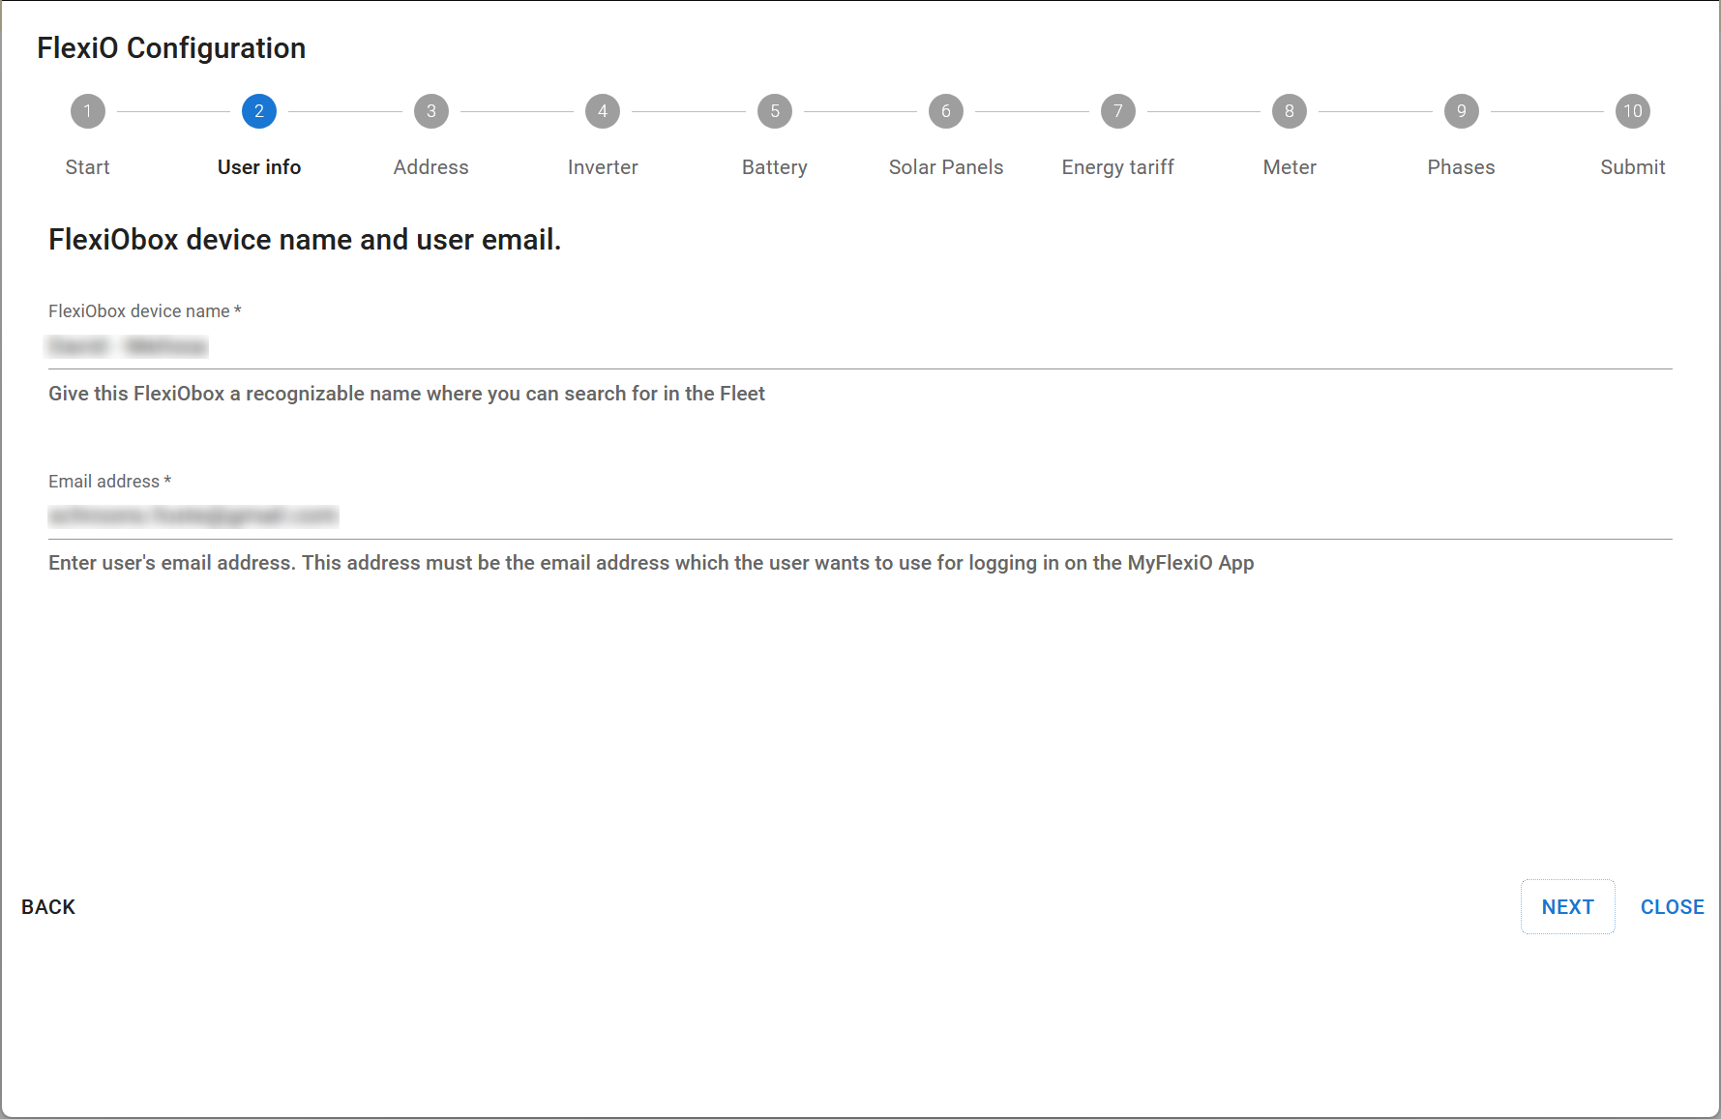Click the active step 2 circle
This screenshot has width=1721, height=1119.
point(259,111)
